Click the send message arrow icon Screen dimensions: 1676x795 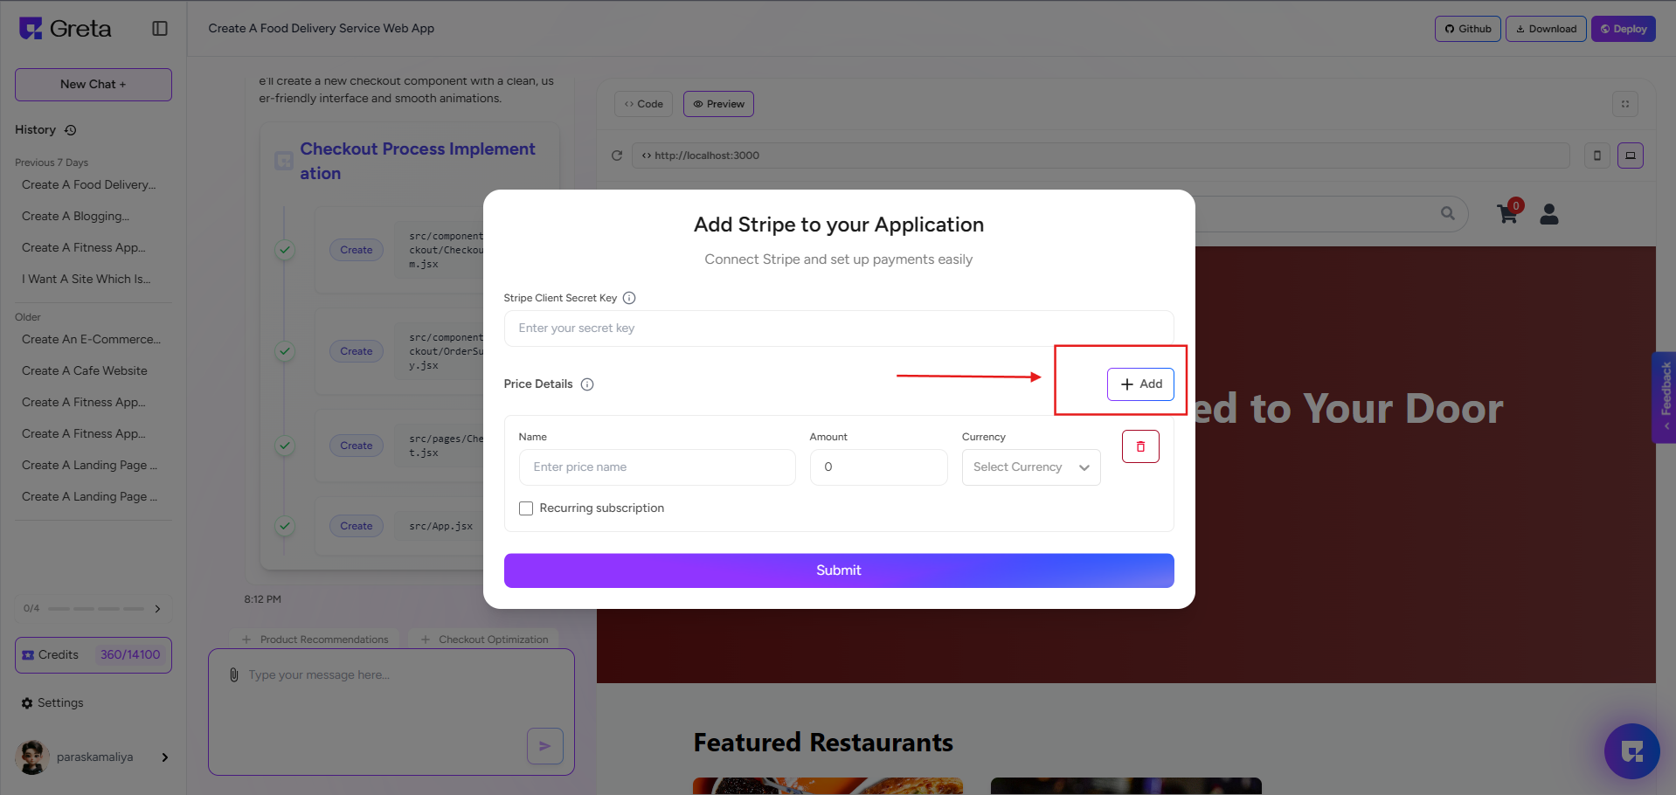[545, 746]
